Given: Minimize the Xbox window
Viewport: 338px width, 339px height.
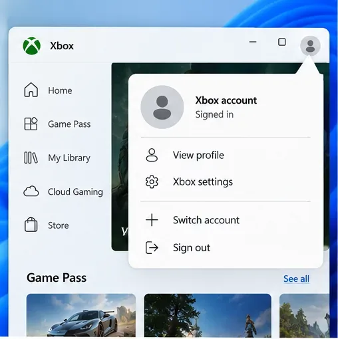Looking at the screenshot, I should (x=253, y=42).
